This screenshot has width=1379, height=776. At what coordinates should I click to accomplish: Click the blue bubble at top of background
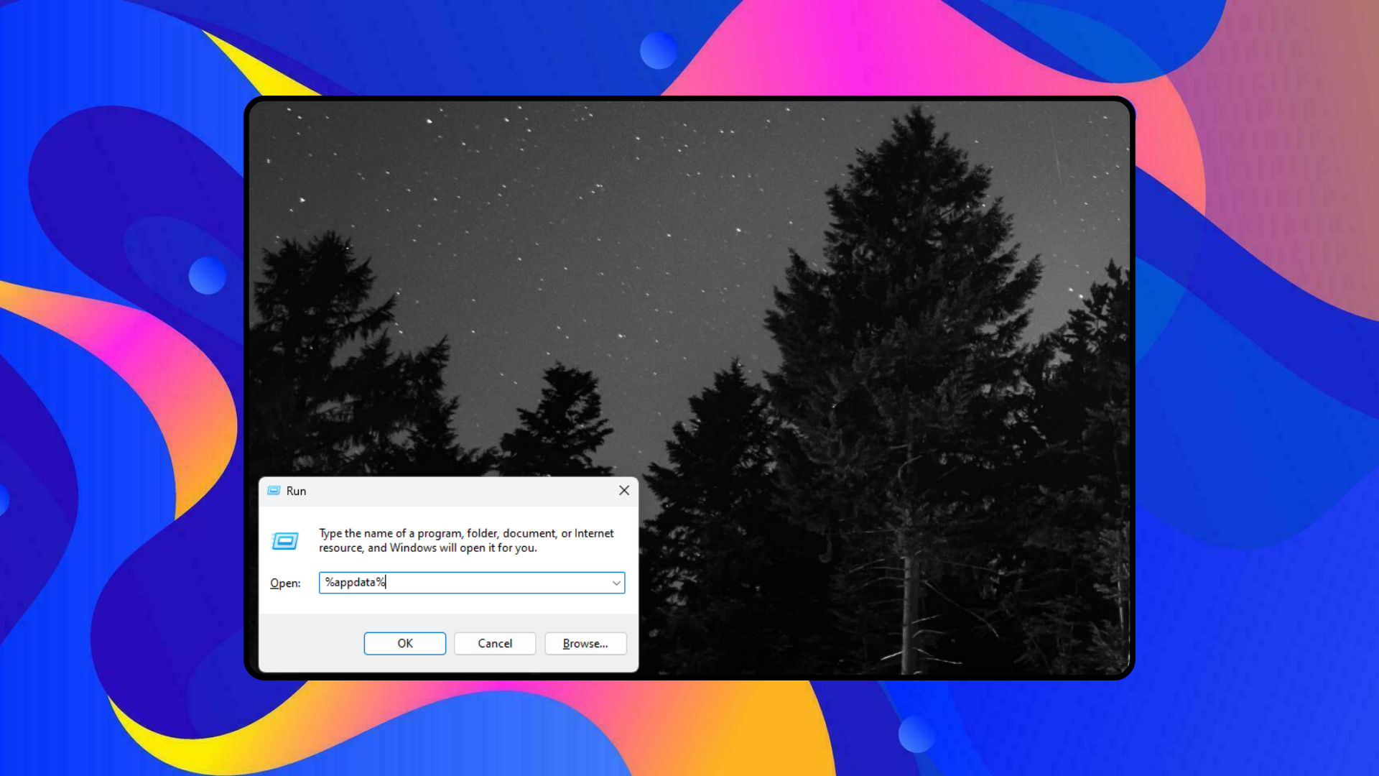coord(659,50)
